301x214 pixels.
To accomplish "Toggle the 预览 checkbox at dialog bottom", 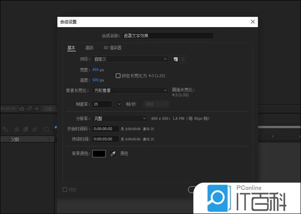I will pyautogui.click(x=65, y=190).
